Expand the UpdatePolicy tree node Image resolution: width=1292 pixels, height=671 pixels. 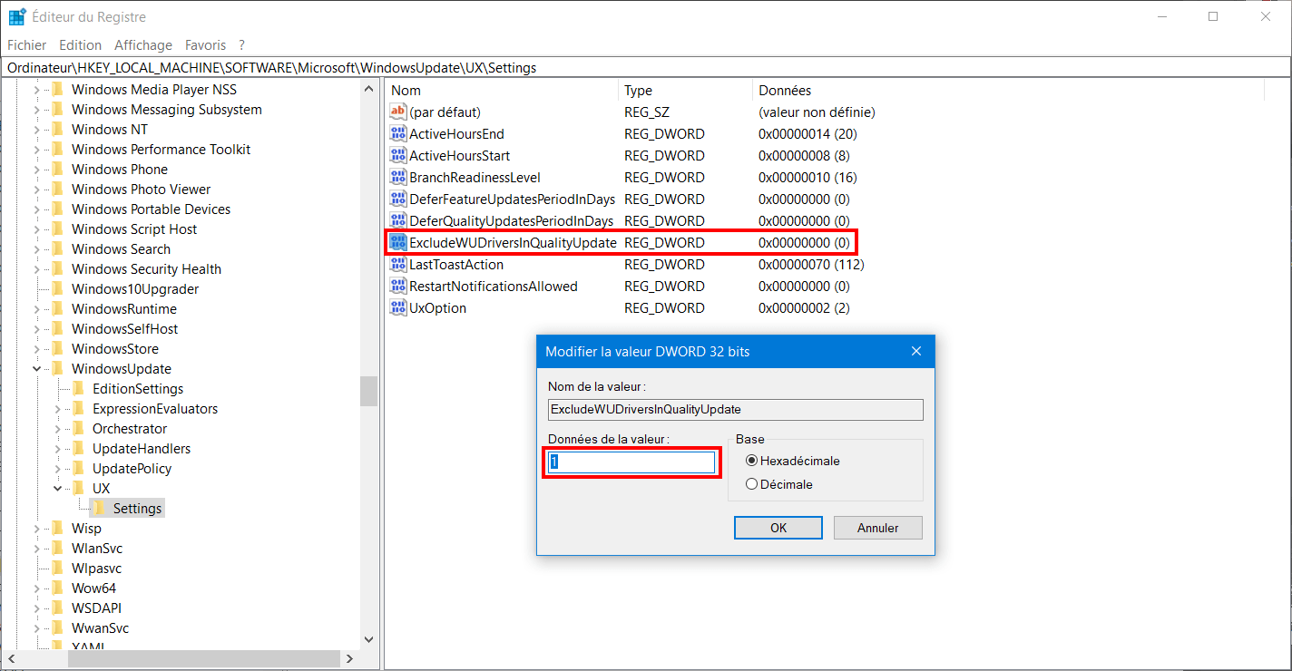[57, 468]
